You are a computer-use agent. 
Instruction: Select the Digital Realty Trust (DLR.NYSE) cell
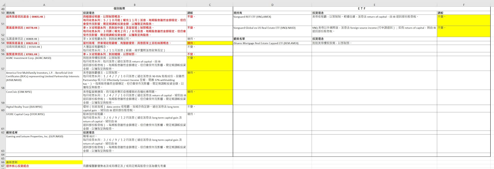(x=44, y=108)
